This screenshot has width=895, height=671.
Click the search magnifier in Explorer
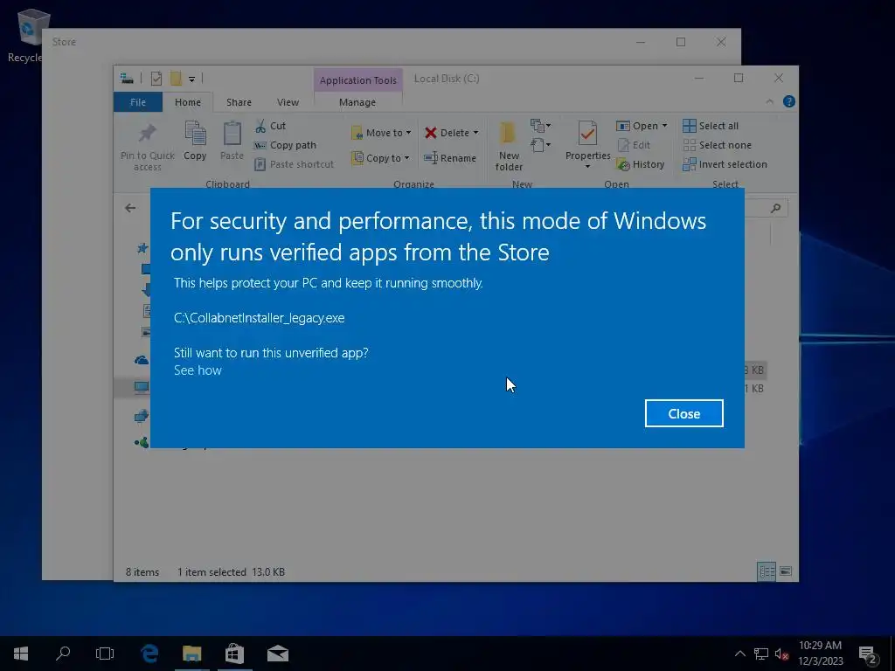point(775,208)
